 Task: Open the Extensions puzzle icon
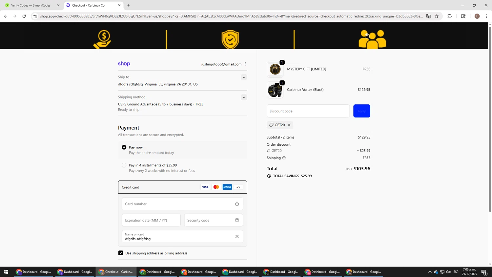tap(450, 16)
